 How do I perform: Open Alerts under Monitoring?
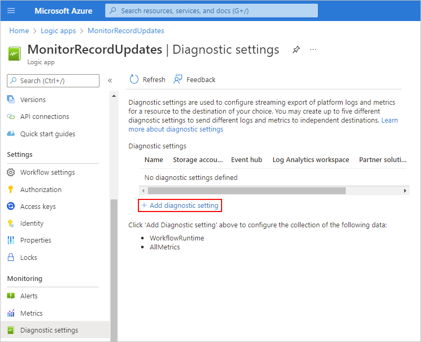tap(29, 296)
